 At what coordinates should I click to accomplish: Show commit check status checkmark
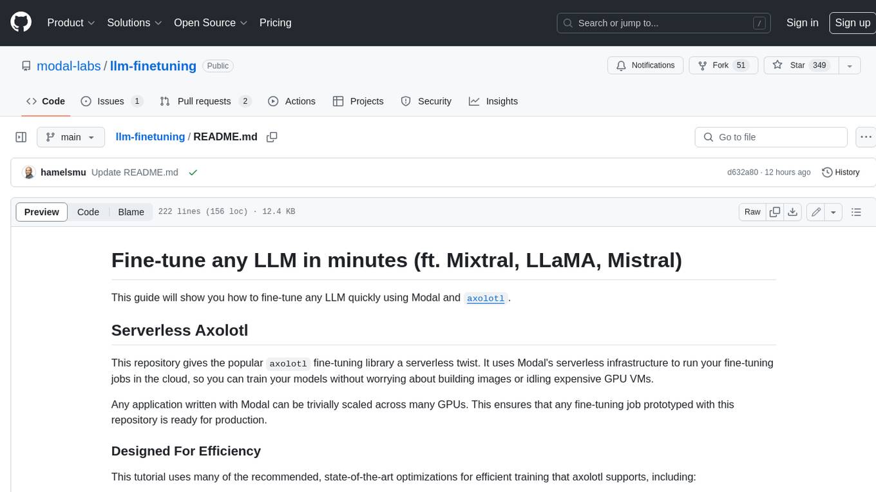tap(193, 173)
